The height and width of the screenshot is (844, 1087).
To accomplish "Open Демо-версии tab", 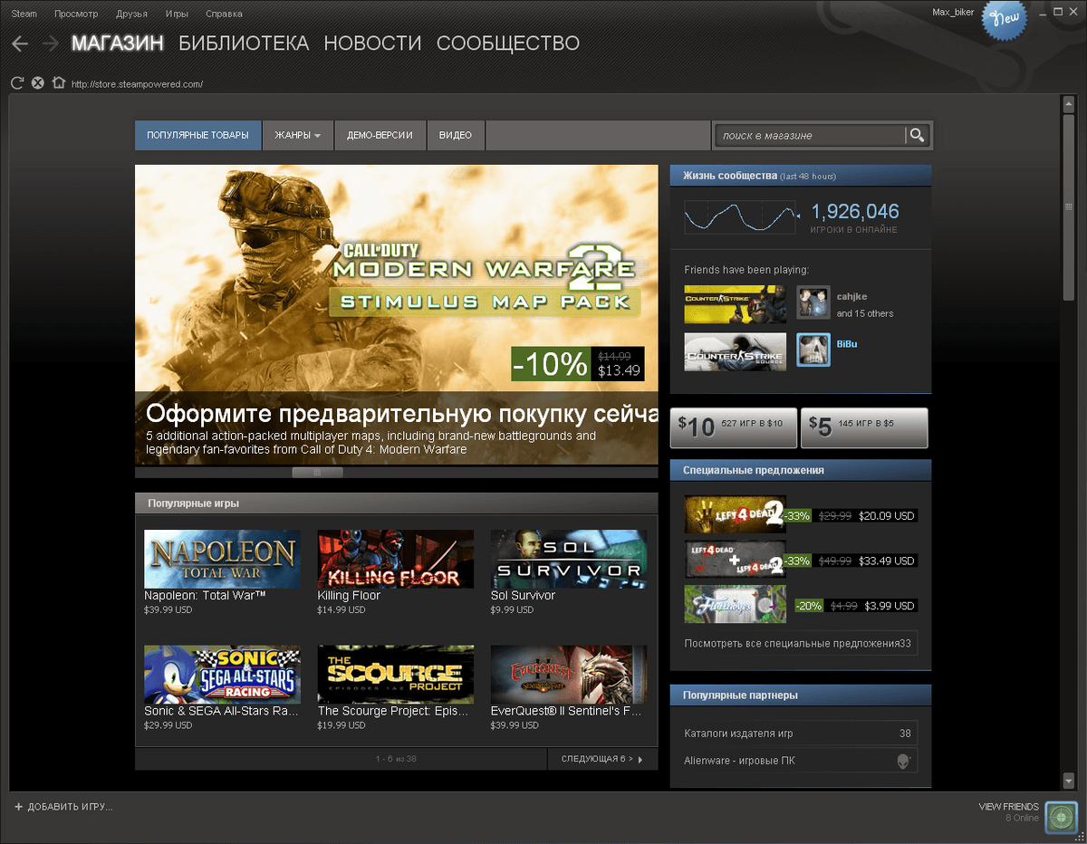I will tap(380, 135).
